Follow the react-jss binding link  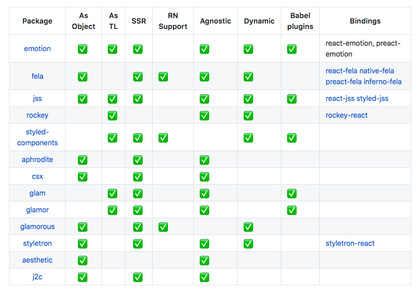pos(340,99)
